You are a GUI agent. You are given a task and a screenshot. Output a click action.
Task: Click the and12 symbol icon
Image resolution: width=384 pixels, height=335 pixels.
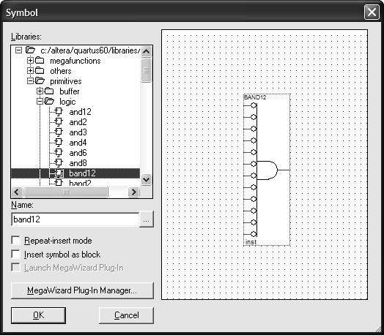[59, 112]
